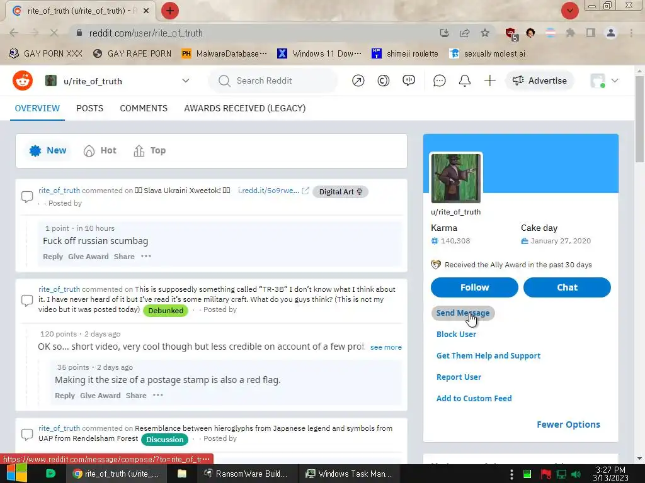Open a new tab with the red plus
645x483 pixels.
[170, 11]
